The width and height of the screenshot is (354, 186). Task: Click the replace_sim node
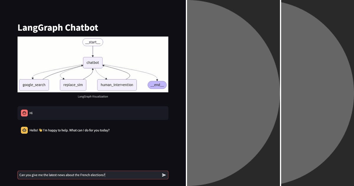point(73,85)
